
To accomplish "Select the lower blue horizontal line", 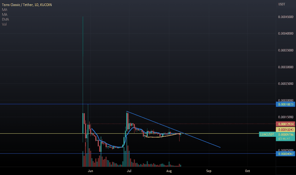I will pos(138,153).
